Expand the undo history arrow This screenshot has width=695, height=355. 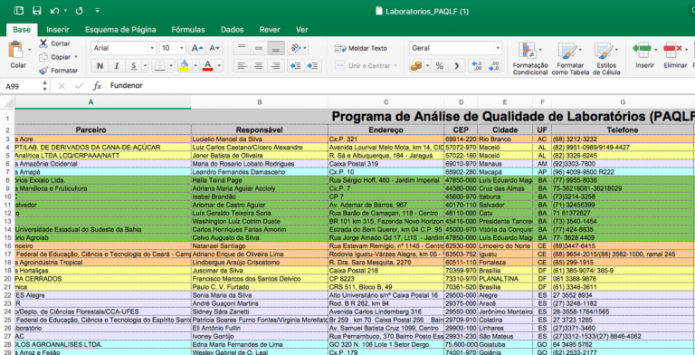pyautogui.click(x=65, y=11)
